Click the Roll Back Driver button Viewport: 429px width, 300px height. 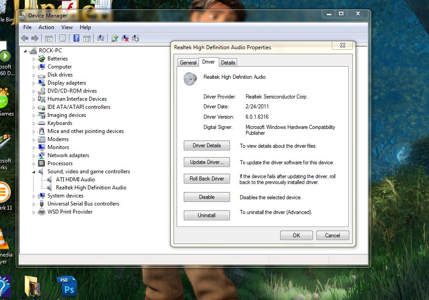[207, 179]
